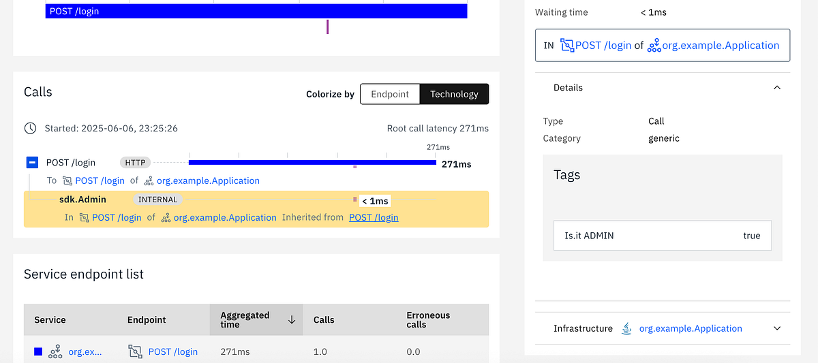Viewport: 818px width, 363px height.
Task: Click the Calls column header
Action: 324,319
